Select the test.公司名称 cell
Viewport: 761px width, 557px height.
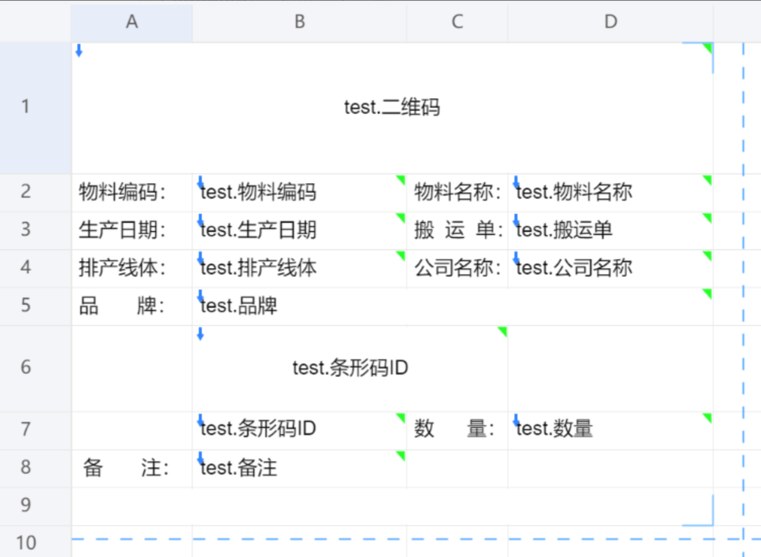(610, 268)
